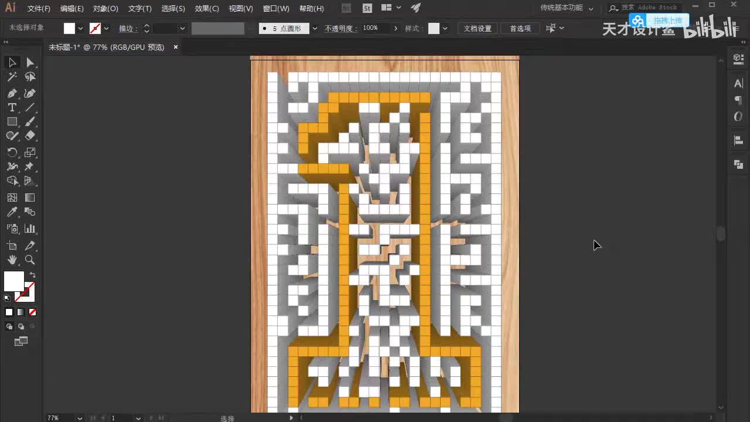The height and width of the screenshot is (422, 750).
Task: Open the 视图(V) menu
Action: (x=241, y=9)
